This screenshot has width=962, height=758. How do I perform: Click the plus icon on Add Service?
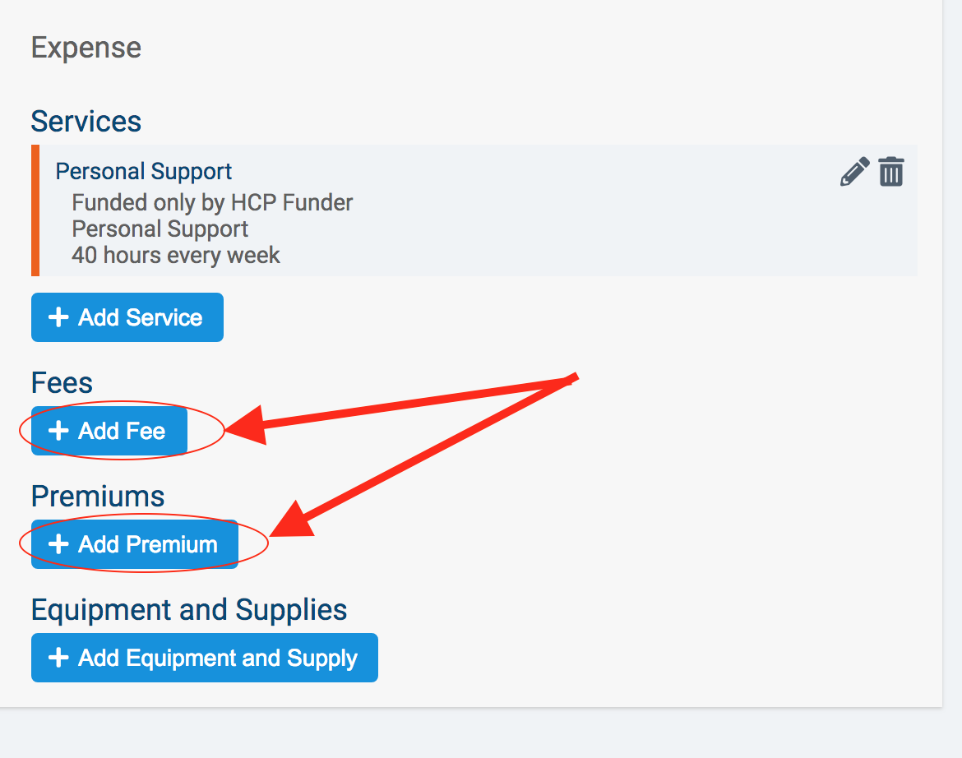[58, 317]
